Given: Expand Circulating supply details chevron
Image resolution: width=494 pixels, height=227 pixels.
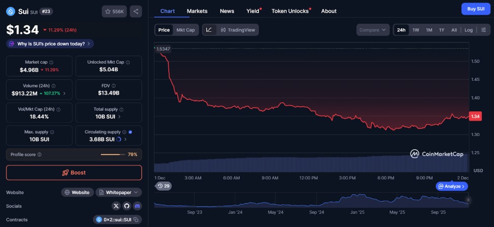Looking at the screenshot, I should 126,139.
